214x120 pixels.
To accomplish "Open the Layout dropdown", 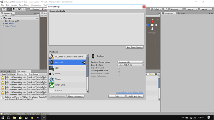I will coord(206,9).
